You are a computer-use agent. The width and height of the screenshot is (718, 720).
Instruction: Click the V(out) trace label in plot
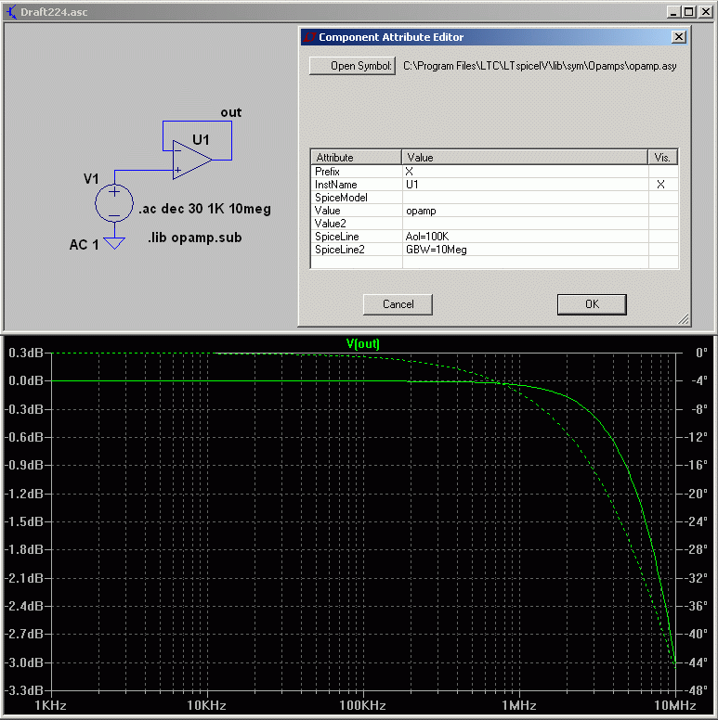pyautogui.click(x=362, y=343)
